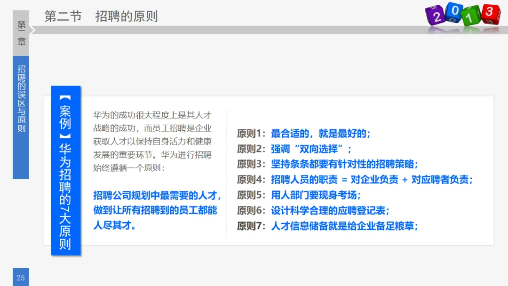Click paragraph line 华为的成功很大程度上是其人才
Image resolution: width=508 pixels, height=286 pixels.
pos(152,115)
